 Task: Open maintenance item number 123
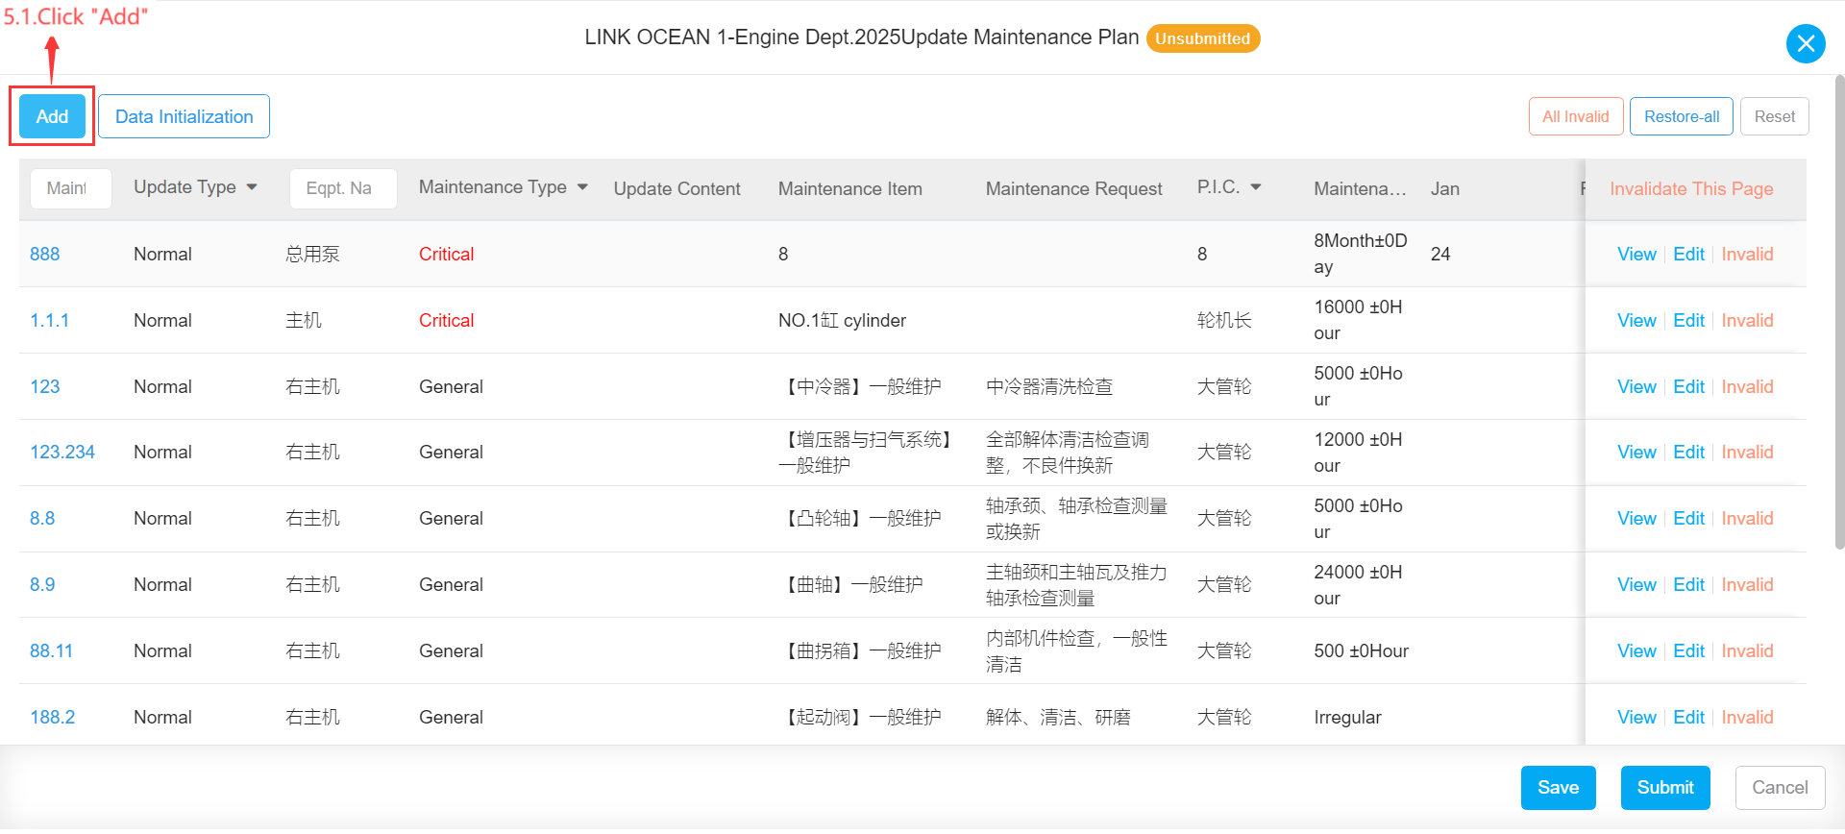click(45, 387)
